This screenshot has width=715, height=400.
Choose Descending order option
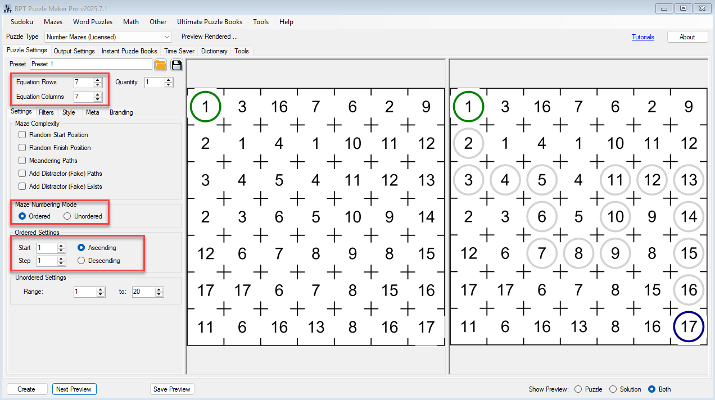coord(82,261)
